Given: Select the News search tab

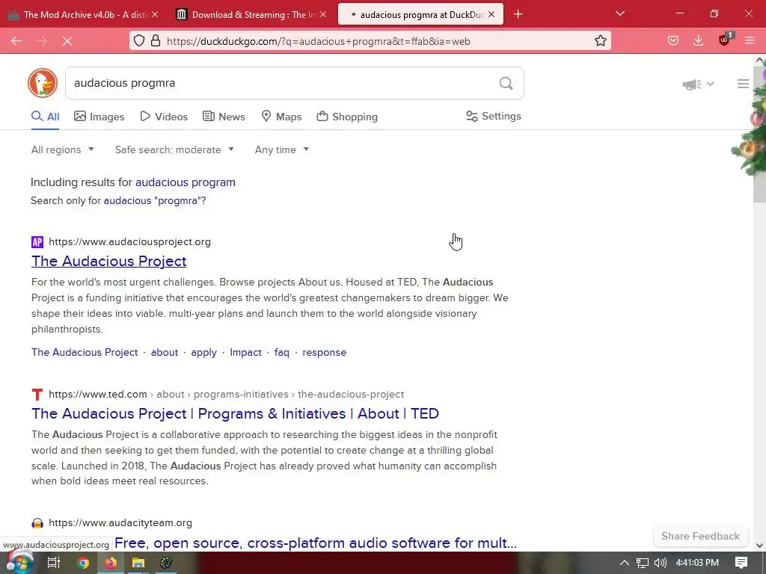Looking at the screenshot, I should pos(224,117).
